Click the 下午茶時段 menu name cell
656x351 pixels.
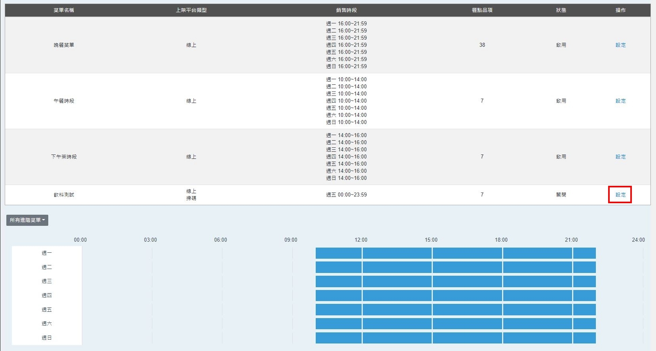click(64, 157)
